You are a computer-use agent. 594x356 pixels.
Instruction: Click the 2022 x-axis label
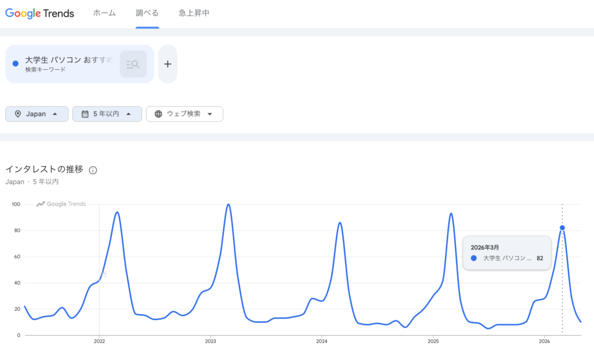[x=99, y=341]
